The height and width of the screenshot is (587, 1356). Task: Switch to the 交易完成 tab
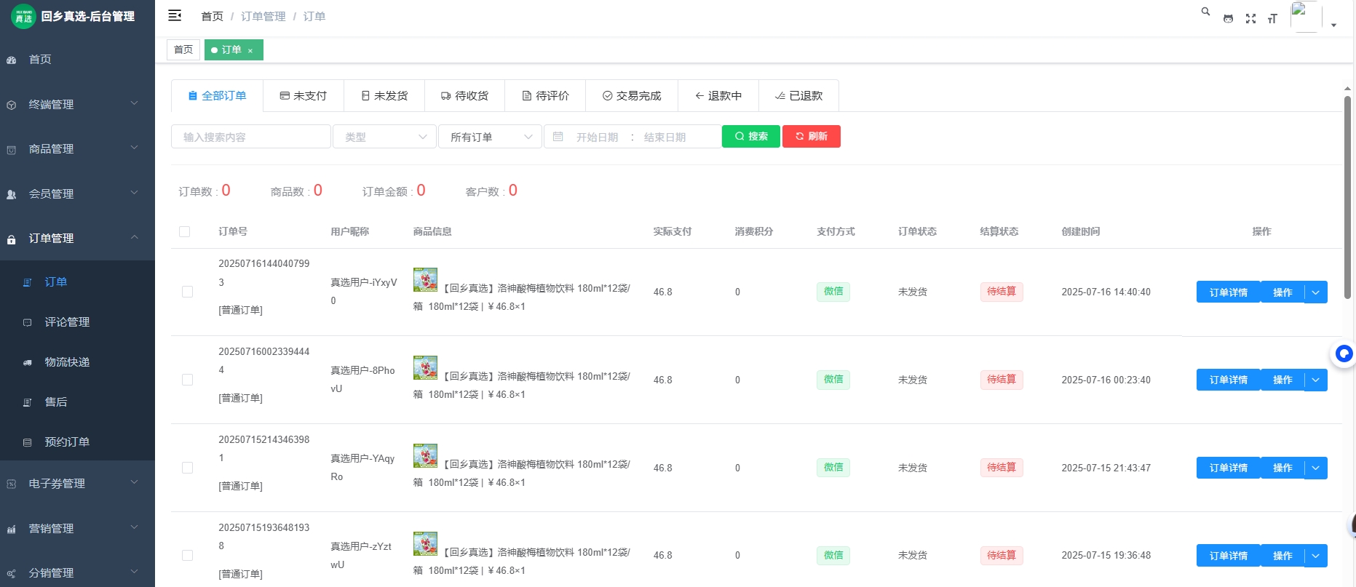[632, 96]
